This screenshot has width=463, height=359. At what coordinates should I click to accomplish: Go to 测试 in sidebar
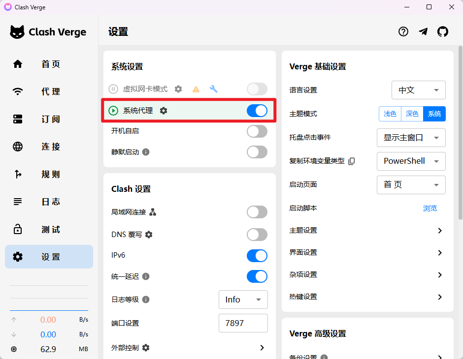49,229
